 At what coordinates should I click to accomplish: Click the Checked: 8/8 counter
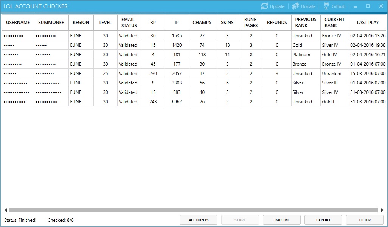pos(61,220)
